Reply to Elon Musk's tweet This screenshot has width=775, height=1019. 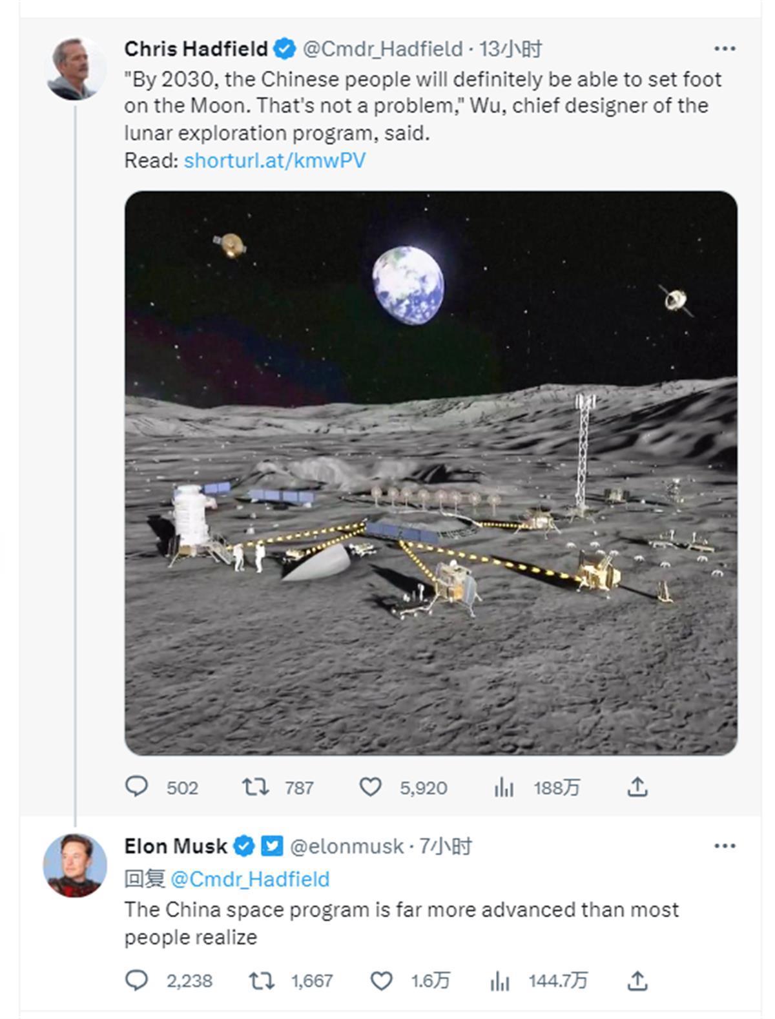[x=136, y=980]
